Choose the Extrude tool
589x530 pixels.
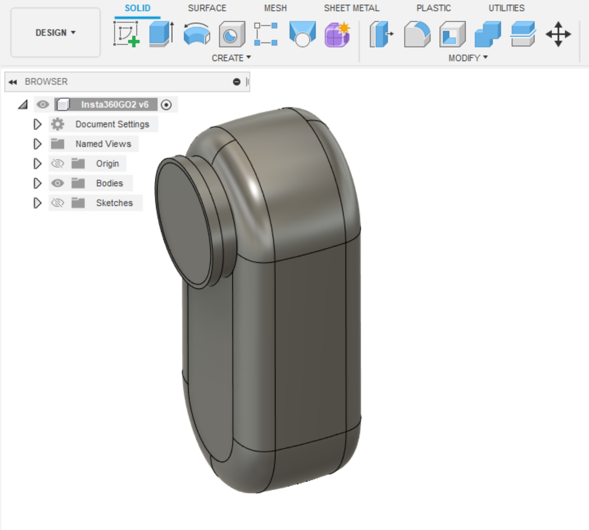(x=161, y=34)
